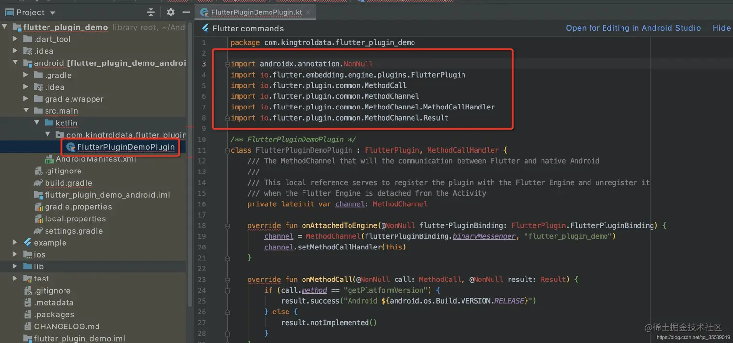The width and height of the screenshot is (733, 343).
Task: Click the Kotlin class icon of FlutterPluginDemoPlugin
Action: pos(71,147)
